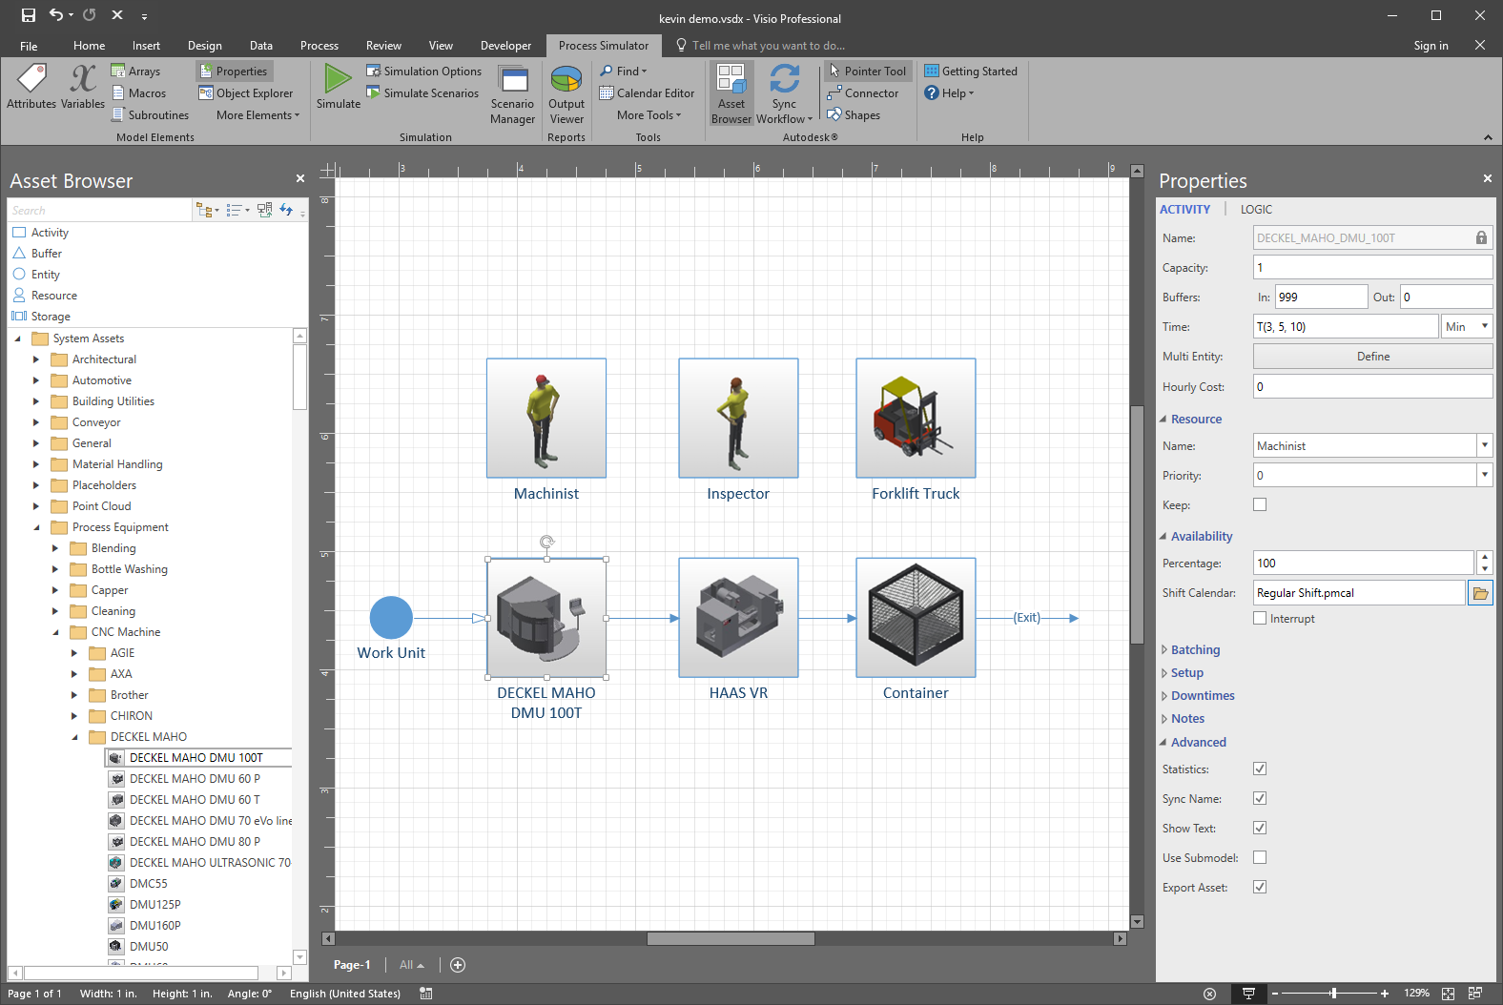
Task: Click Sign in
Action: tap(1431, 45)
